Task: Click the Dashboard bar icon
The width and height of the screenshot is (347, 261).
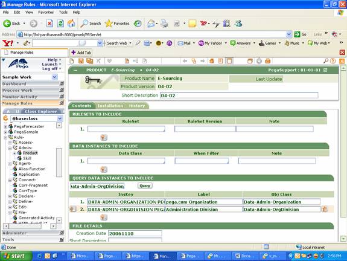Action: [x=62, y=84]
